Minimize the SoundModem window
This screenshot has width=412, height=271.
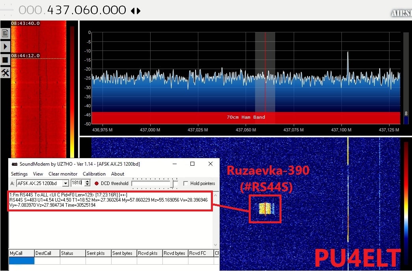tap(175, 164)
